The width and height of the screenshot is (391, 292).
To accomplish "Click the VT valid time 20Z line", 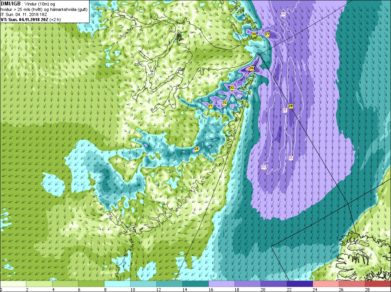I will pyautogui.click(x=30, y=20).
